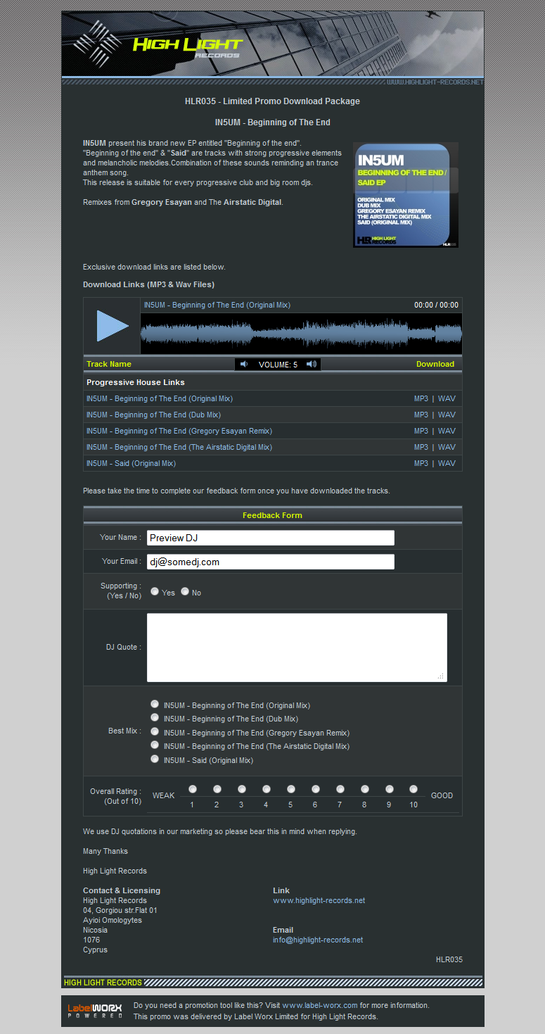Click the now-playing track title in player
The image size is (545, 1034).
217,305
